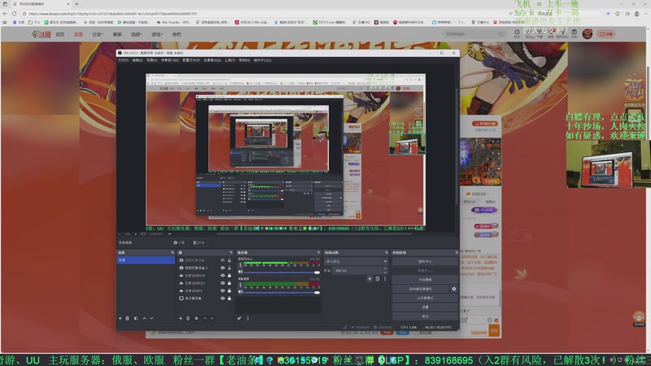Increase transition duration with up arrow
Viewport: 651px width, 366px height.
coord(385,269)
